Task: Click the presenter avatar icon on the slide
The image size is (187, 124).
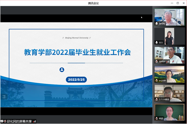Action: [x=62, y=70]
